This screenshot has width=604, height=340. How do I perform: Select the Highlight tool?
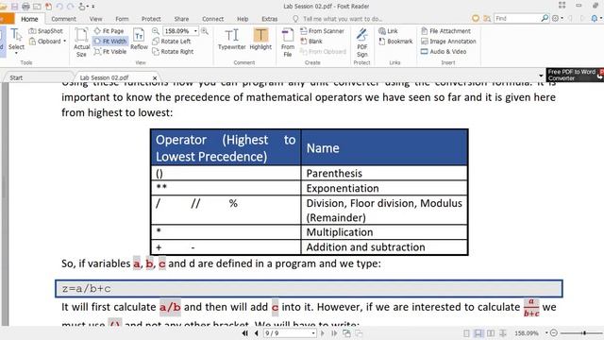coord(260,40)
